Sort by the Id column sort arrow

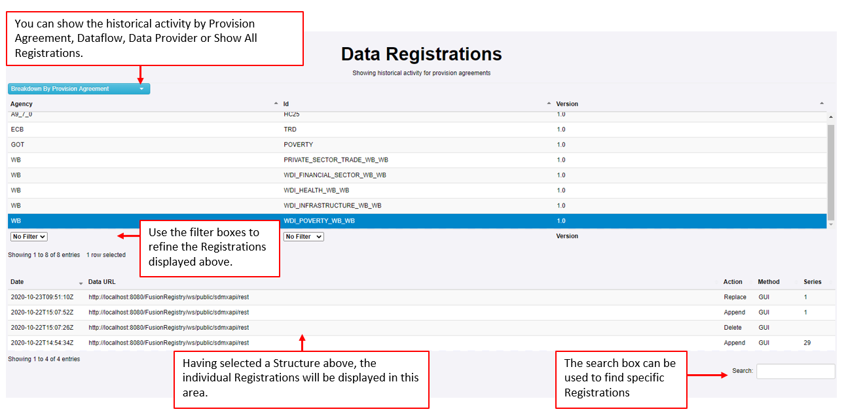point(549,104)
